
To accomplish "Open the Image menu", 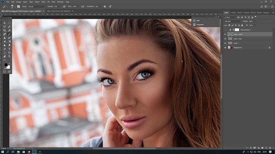I will click(x=18, y=2).
